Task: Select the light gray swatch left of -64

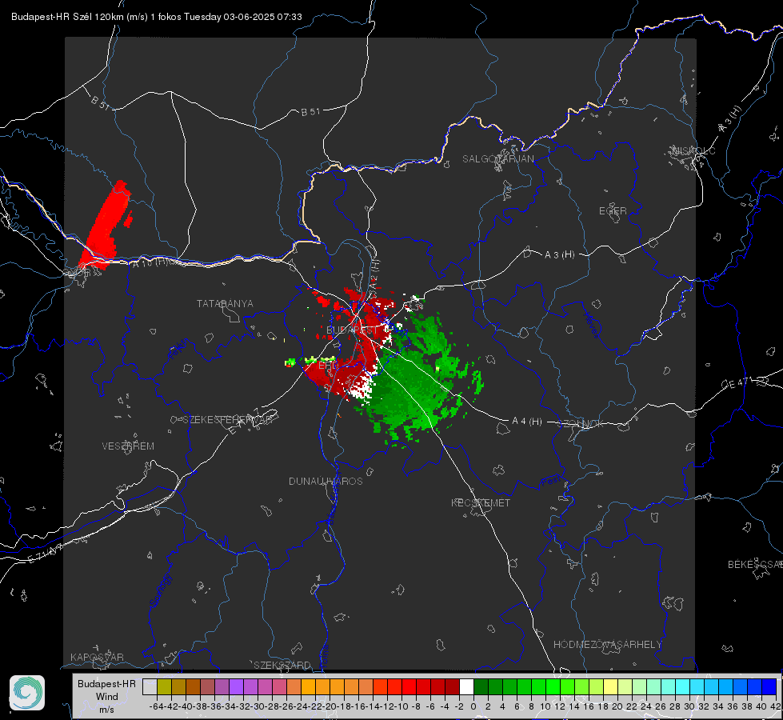Action: click(150, 687)
